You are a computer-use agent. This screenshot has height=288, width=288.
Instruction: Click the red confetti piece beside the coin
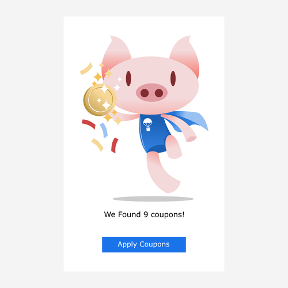point(89,124)
